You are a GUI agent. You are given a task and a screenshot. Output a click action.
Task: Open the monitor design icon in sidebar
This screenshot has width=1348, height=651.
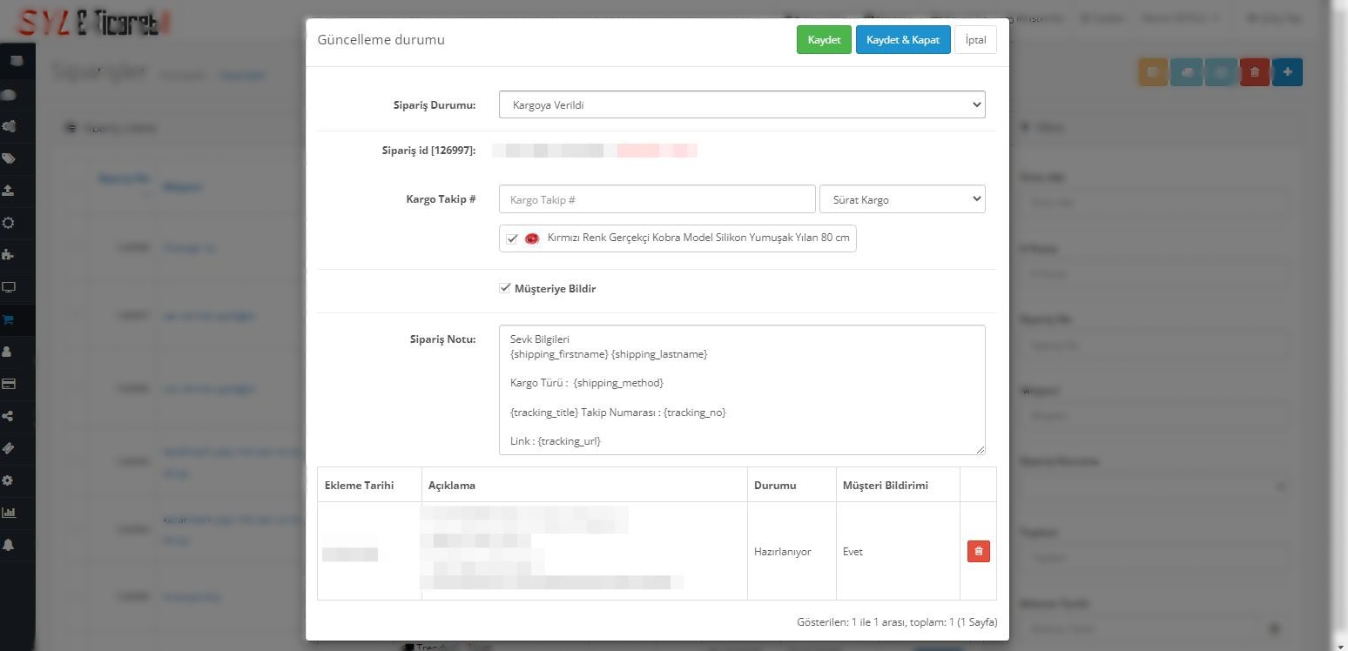[9, 287]
